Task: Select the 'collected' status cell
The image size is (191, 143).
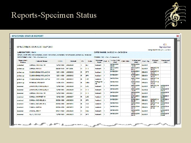Action: [20, 65]
